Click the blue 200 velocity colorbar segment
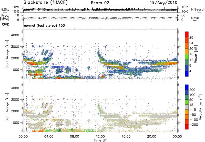 (x=187, y=87)
